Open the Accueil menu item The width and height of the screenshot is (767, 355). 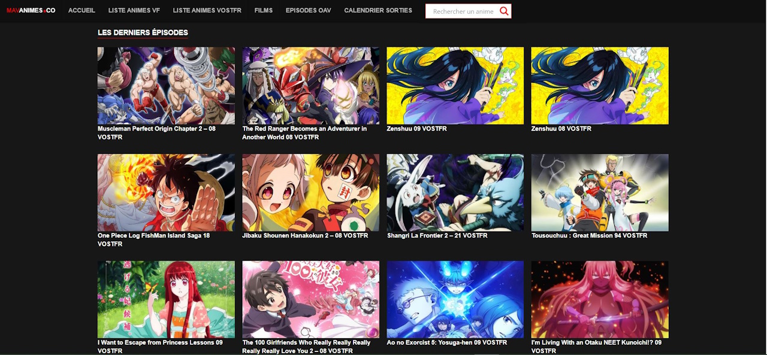pos(81,10)
